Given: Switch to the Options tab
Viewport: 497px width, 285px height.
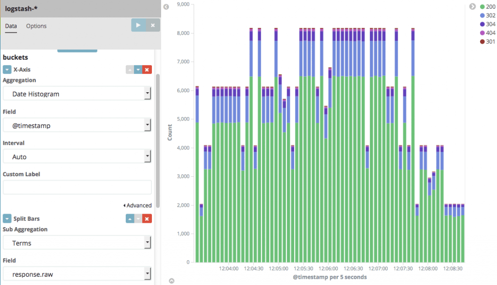Looking at the screenshot, I should pyautogui.click(x=36, y=26).
